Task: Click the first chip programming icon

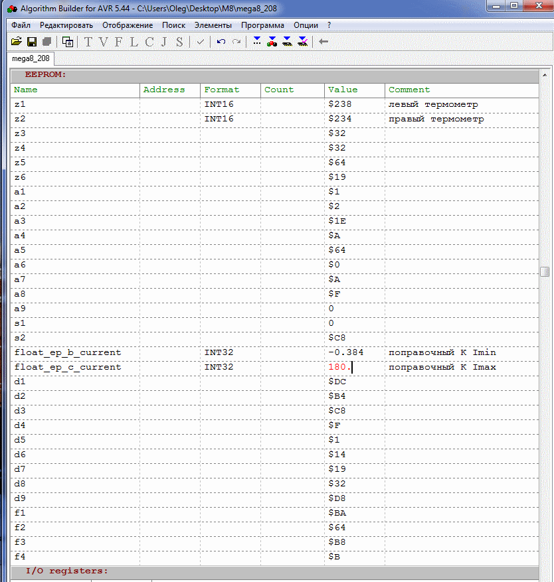Action: coord(256,42)
